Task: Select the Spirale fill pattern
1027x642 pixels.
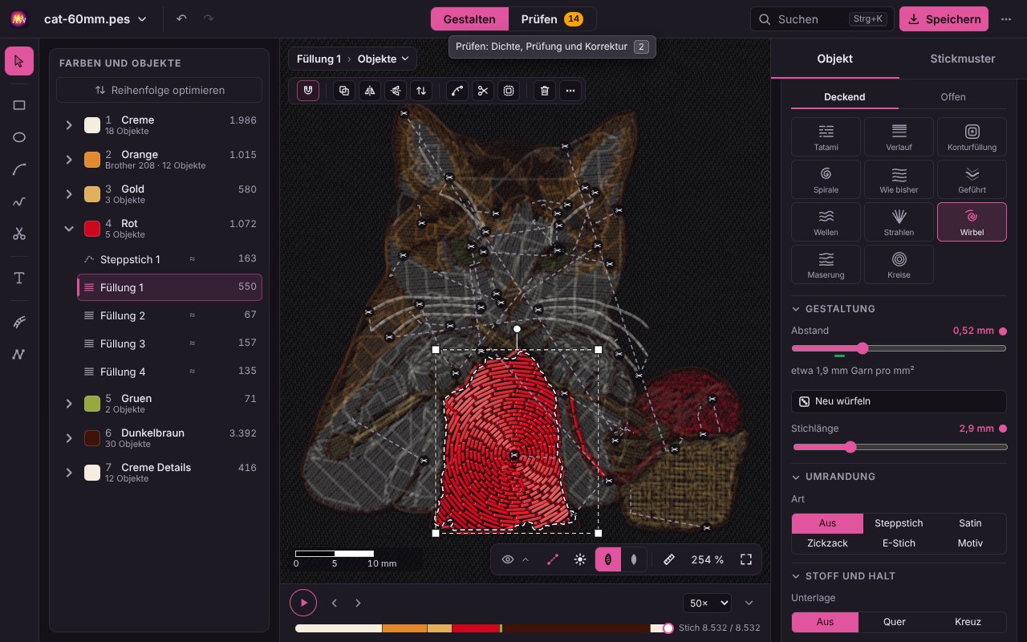Action: (826, 179)
